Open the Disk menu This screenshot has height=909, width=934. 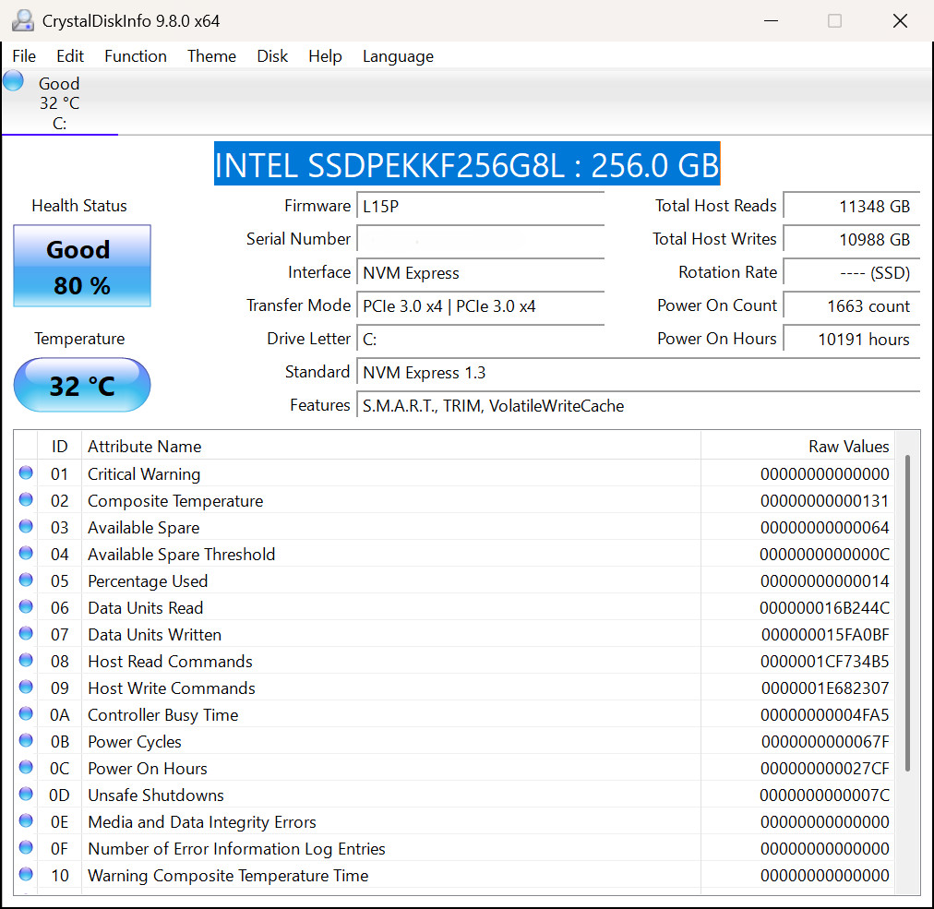[x=272, y=56]
